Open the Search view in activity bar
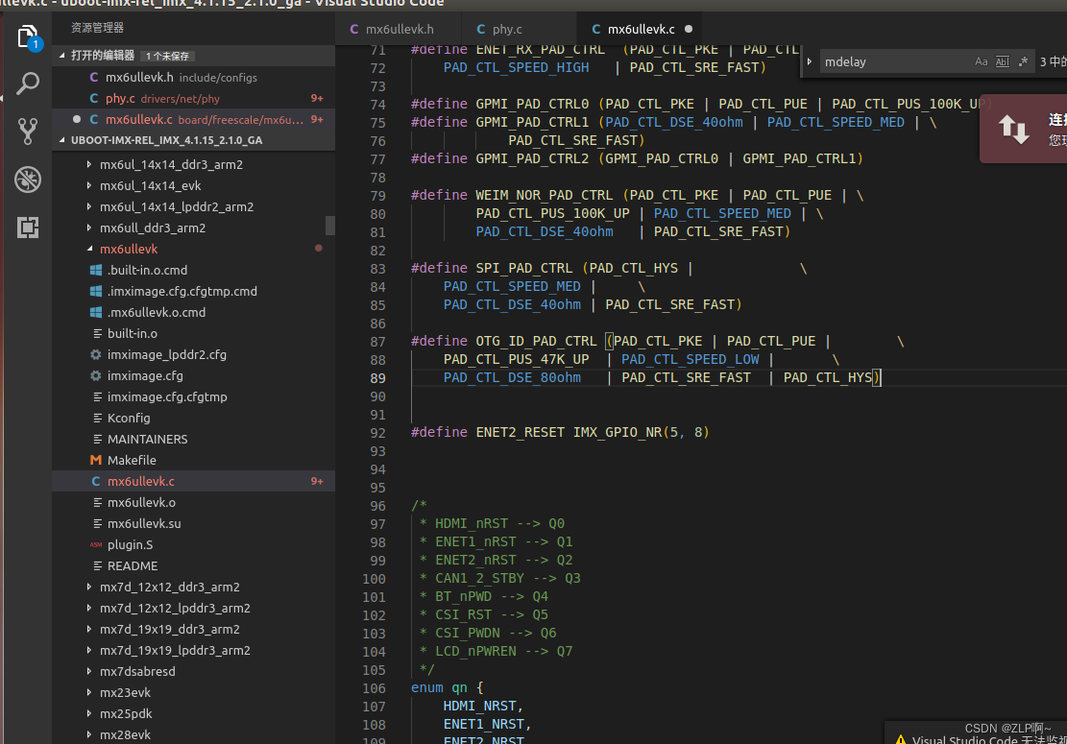Image resolution: width=1067 pixels, height=744 pixels. tap(27, 84)
